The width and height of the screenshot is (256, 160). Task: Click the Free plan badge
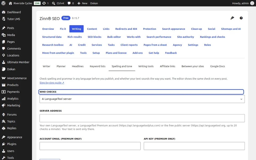click(66, 18)
